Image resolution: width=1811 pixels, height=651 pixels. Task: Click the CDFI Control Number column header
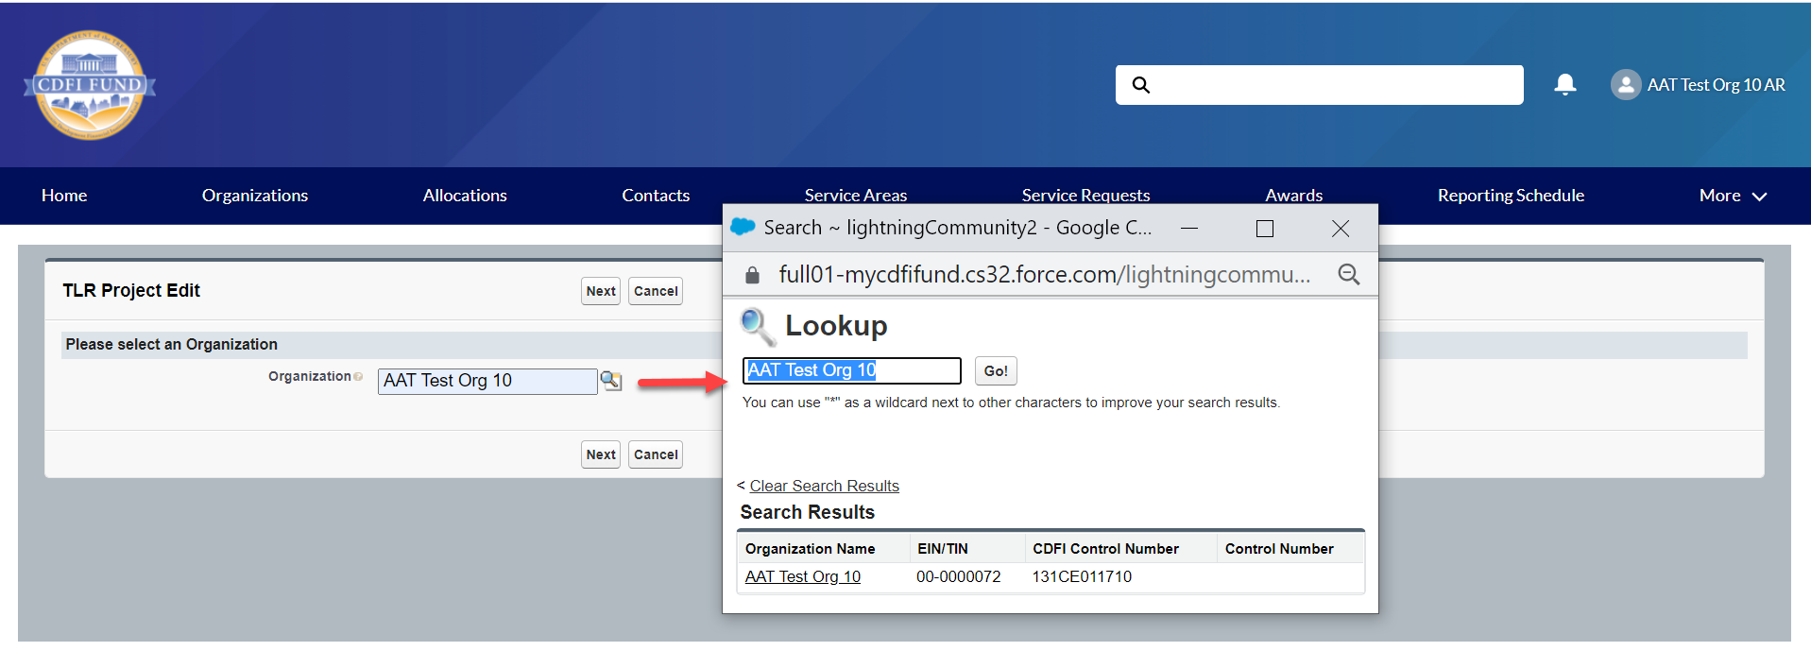[1105, 549]
